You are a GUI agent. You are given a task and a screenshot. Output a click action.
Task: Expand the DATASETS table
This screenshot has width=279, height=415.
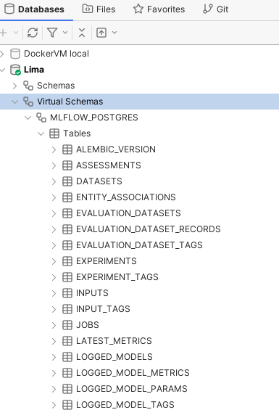tap(54, 181)
